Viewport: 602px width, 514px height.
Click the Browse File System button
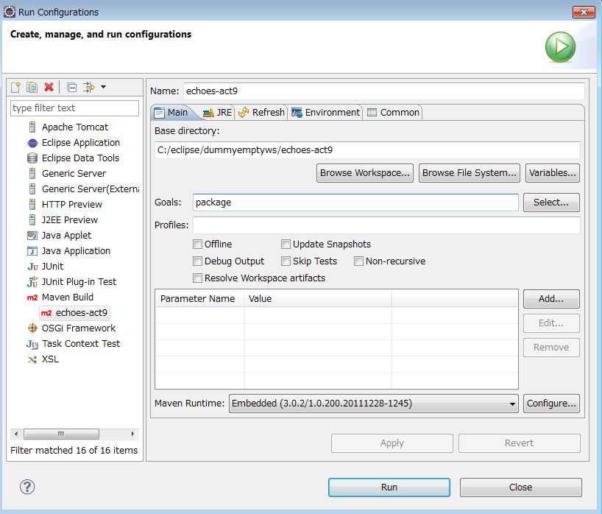[x=469, y=173]
